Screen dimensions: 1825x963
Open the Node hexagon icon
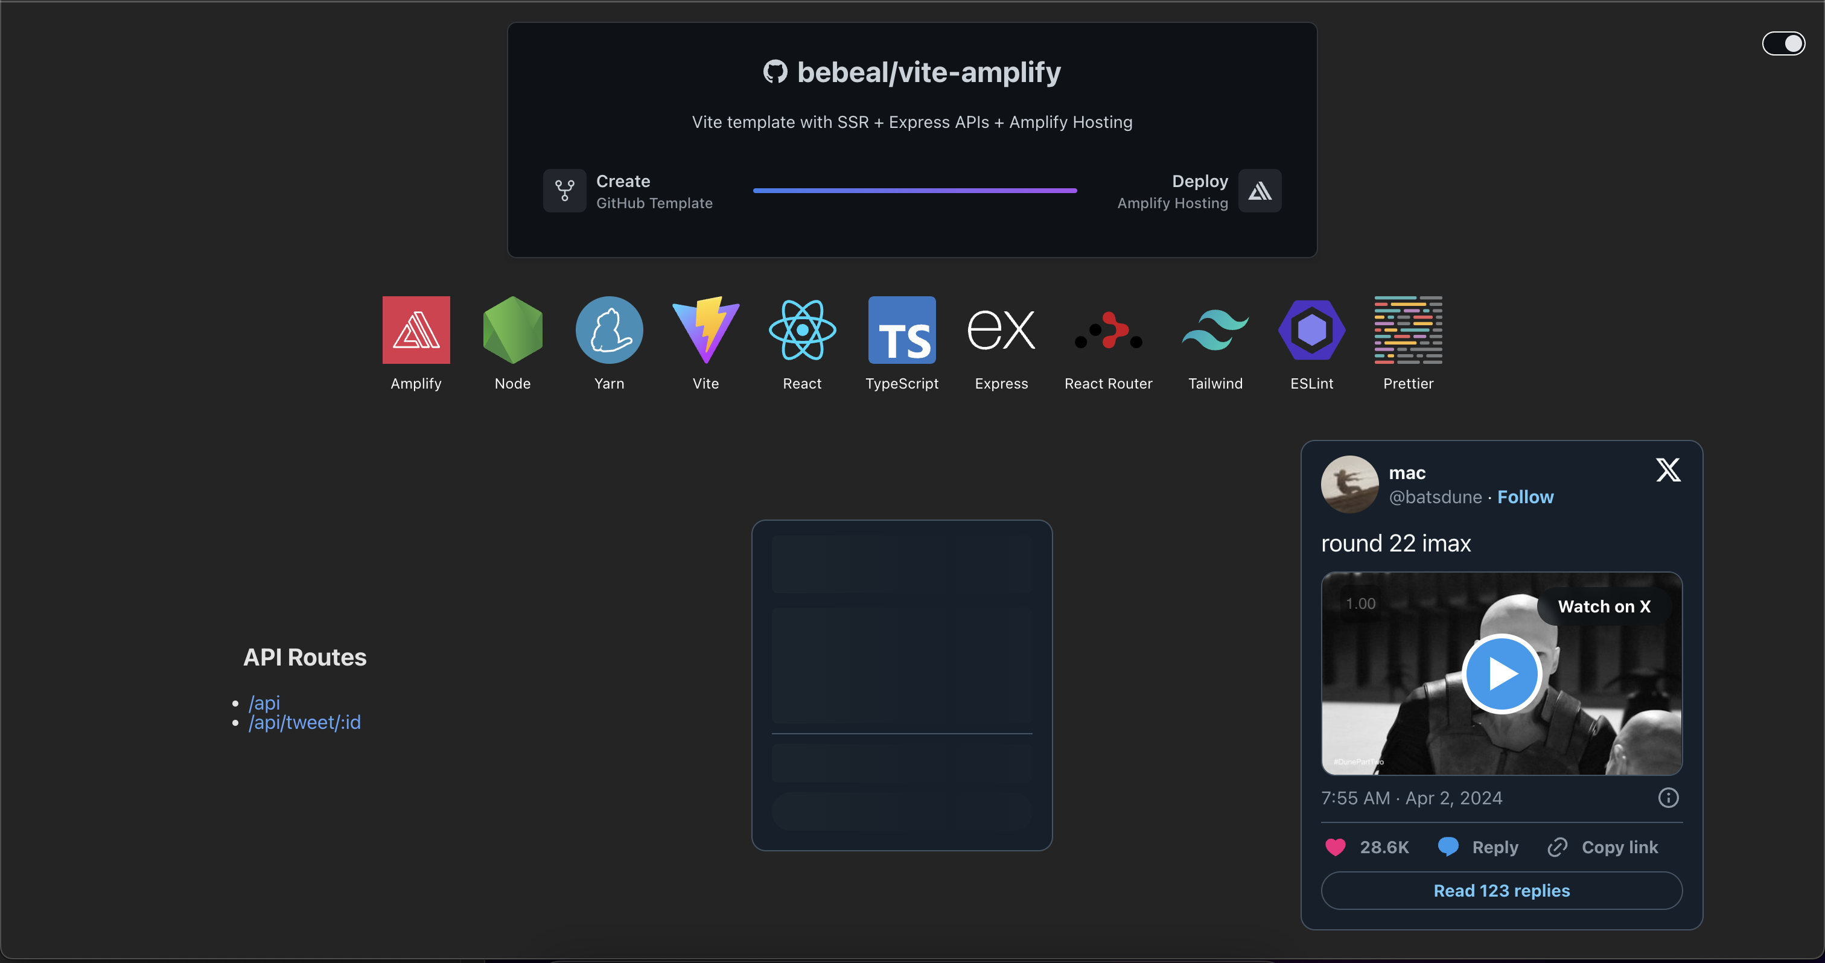point(512,330)
